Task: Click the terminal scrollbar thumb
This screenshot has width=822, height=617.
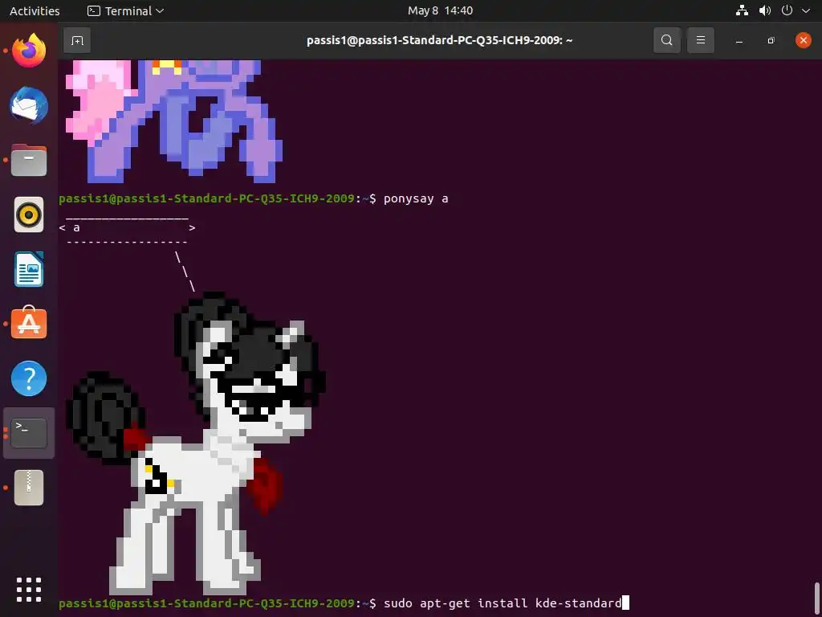Action: pyautogui.click(x=816, y=599)
